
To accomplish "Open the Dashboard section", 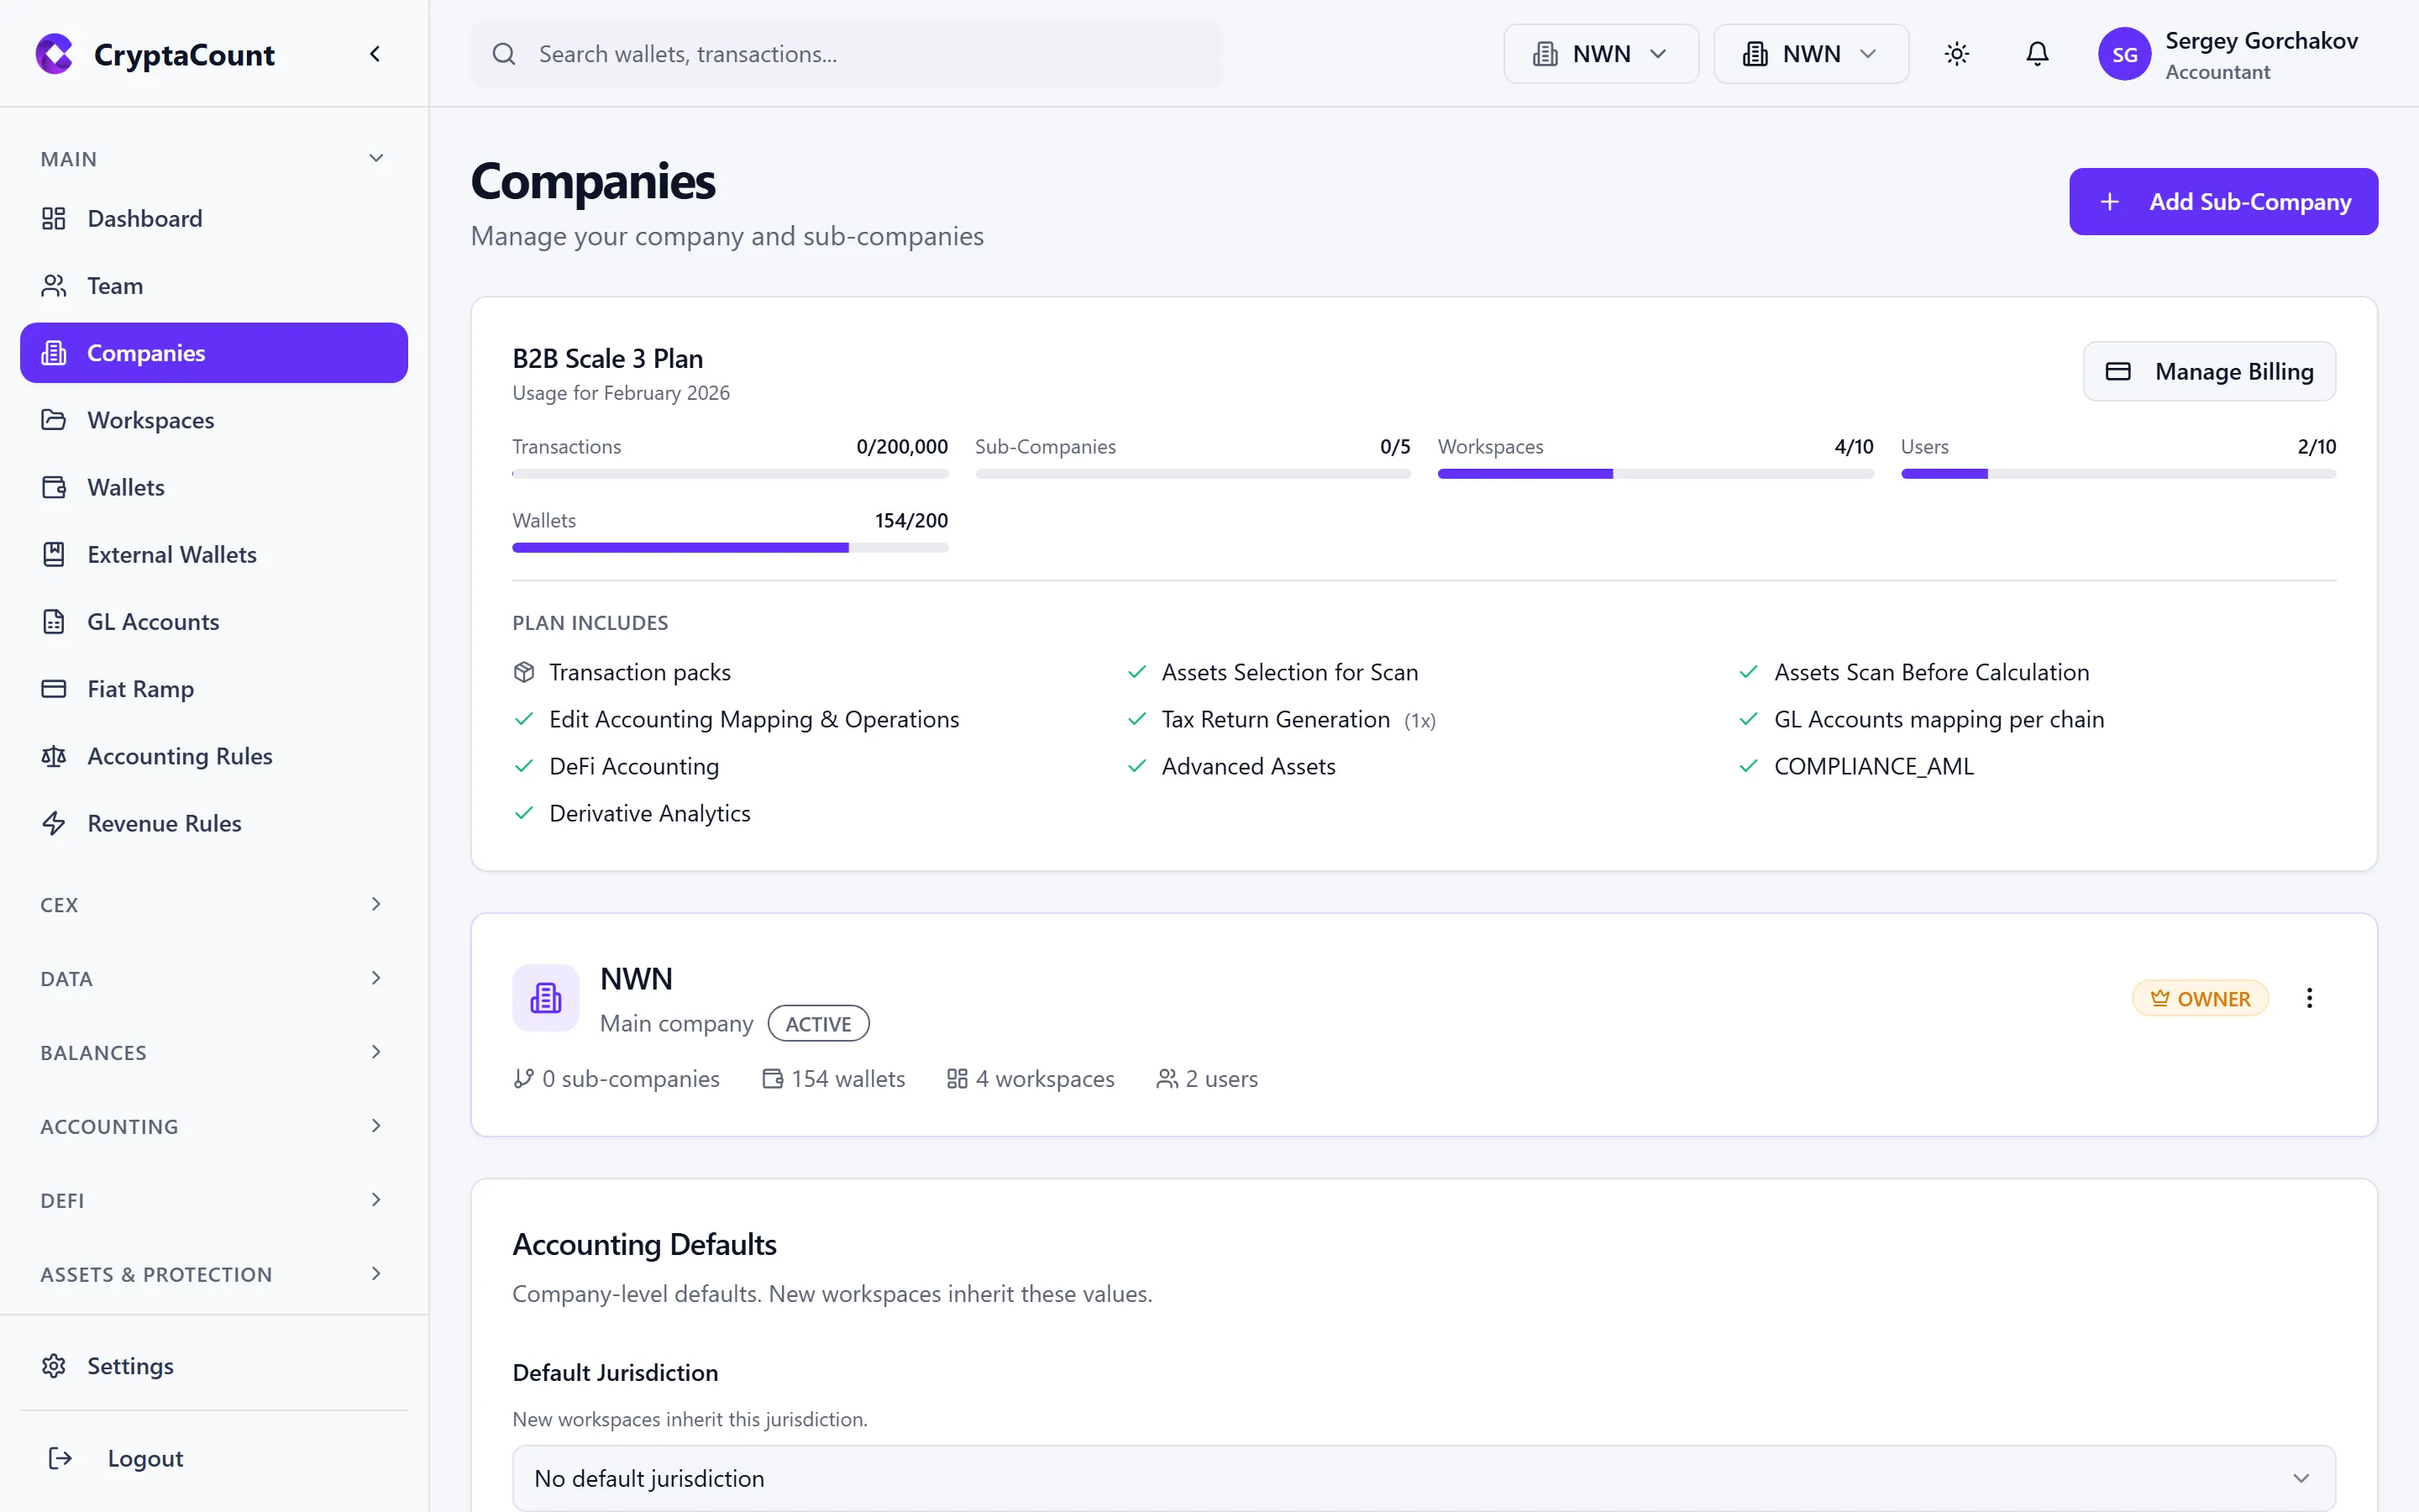I will point(145,218).
